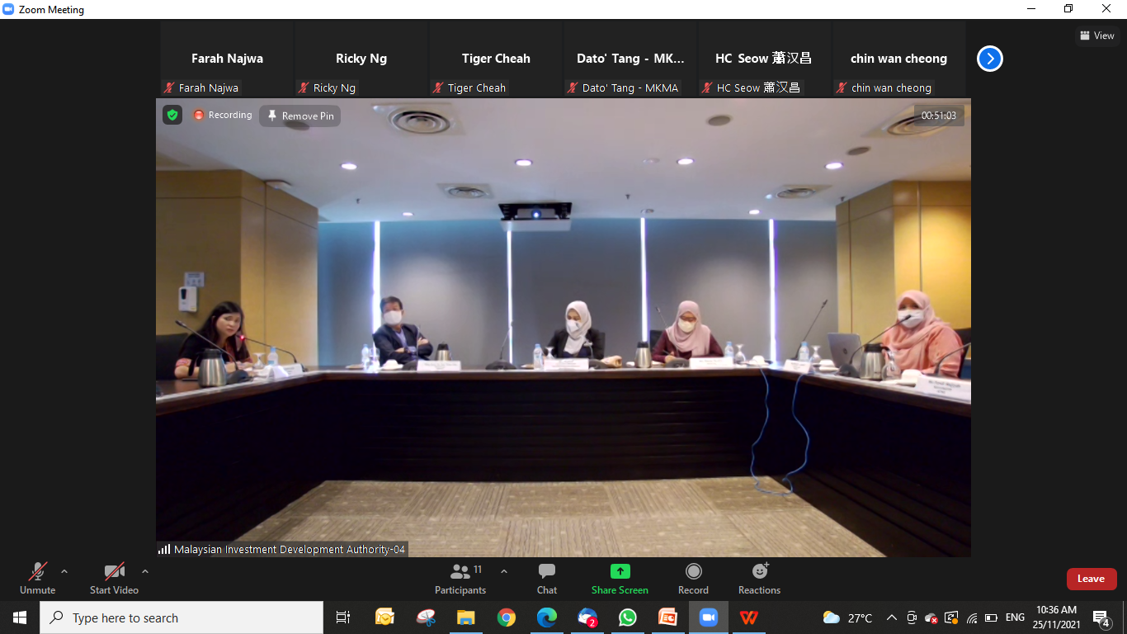
Task: Click the red Recording indicator
Action: click(223, 115)
